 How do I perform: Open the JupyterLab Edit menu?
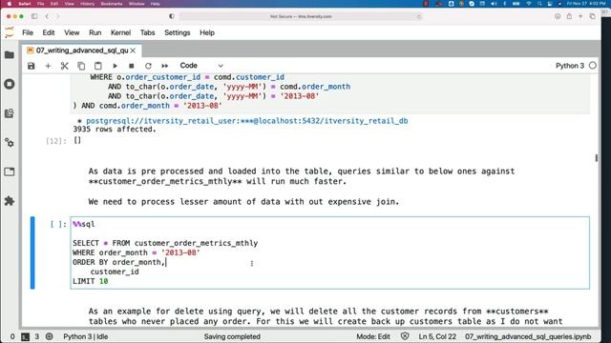(49, 32)
